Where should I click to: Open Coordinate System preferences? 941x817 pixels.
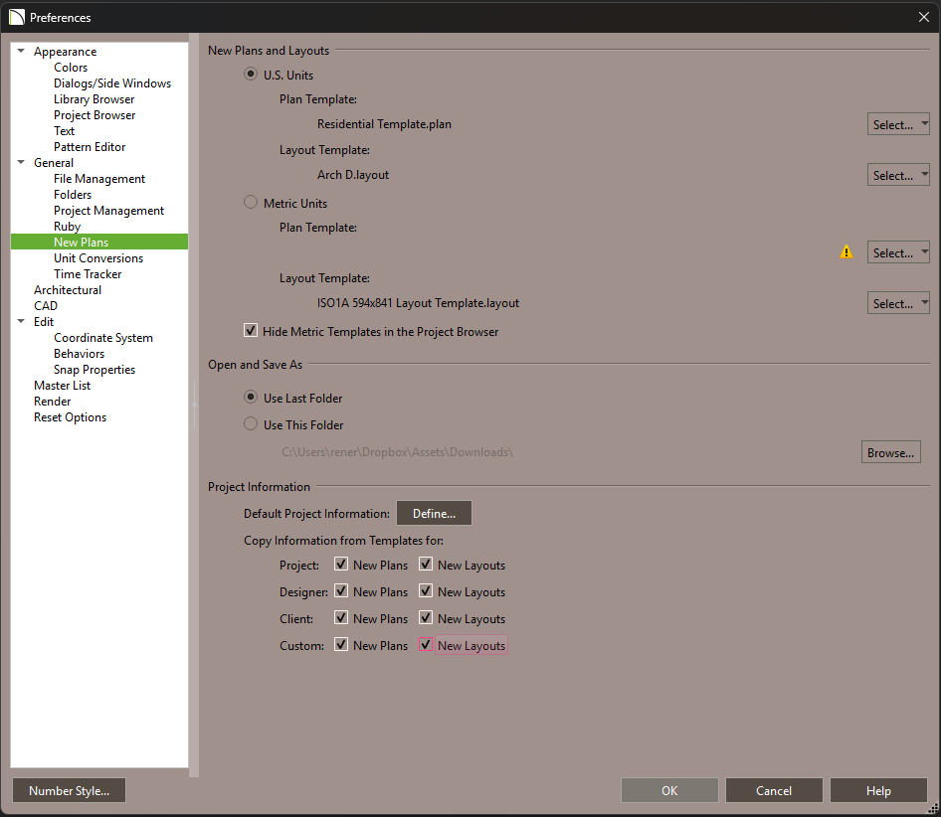point(103,338)
